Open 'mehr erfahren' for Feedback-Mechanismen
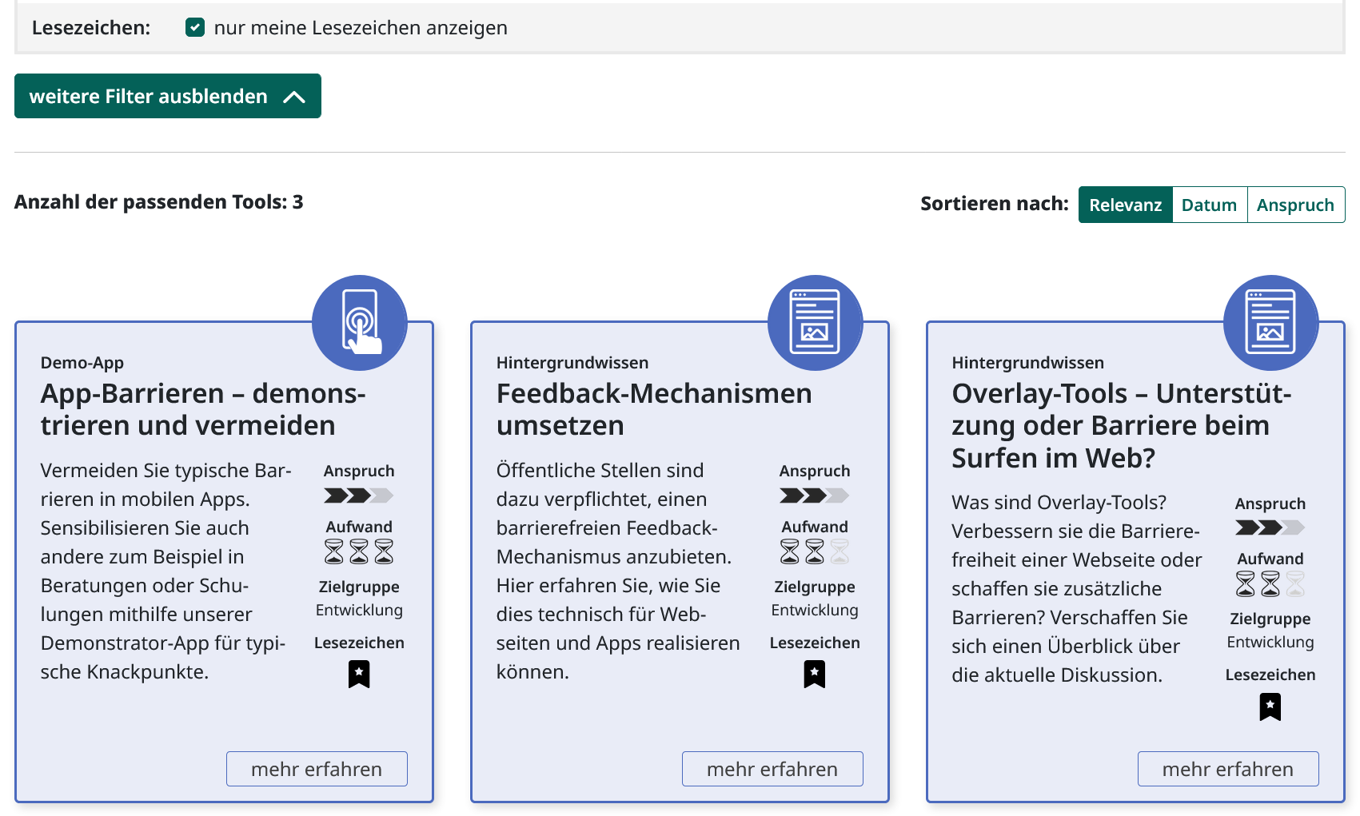The width and height of the screenshot is (1360, 816). click(x=772, y=769)
